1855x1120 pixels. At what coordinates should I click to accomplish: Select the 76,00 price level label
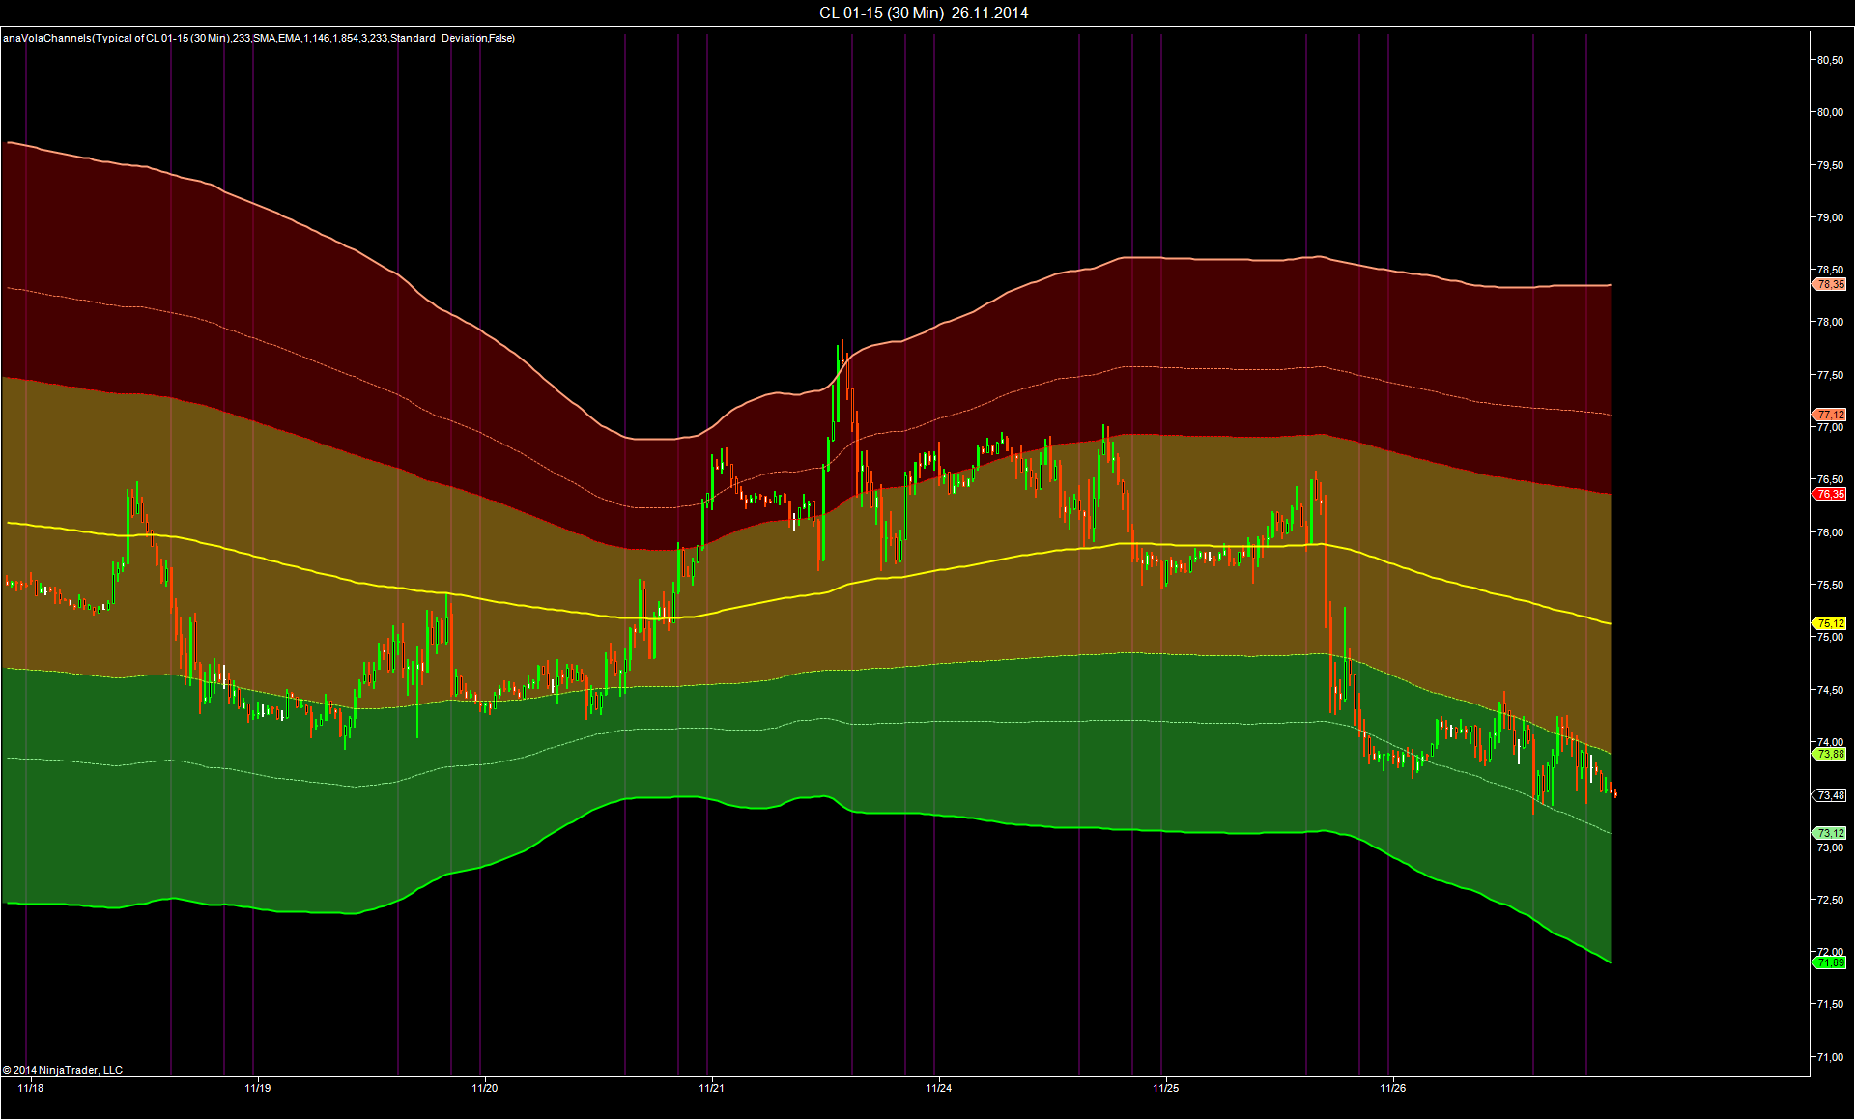(x=1830, y=532)
